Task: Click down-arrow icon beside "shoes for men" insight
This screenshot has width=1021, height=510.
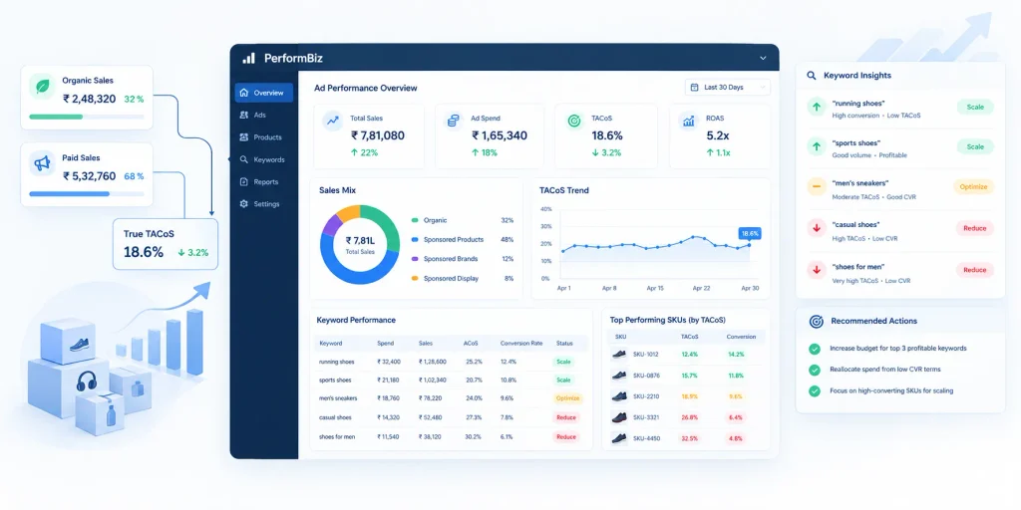Action: 816,270
